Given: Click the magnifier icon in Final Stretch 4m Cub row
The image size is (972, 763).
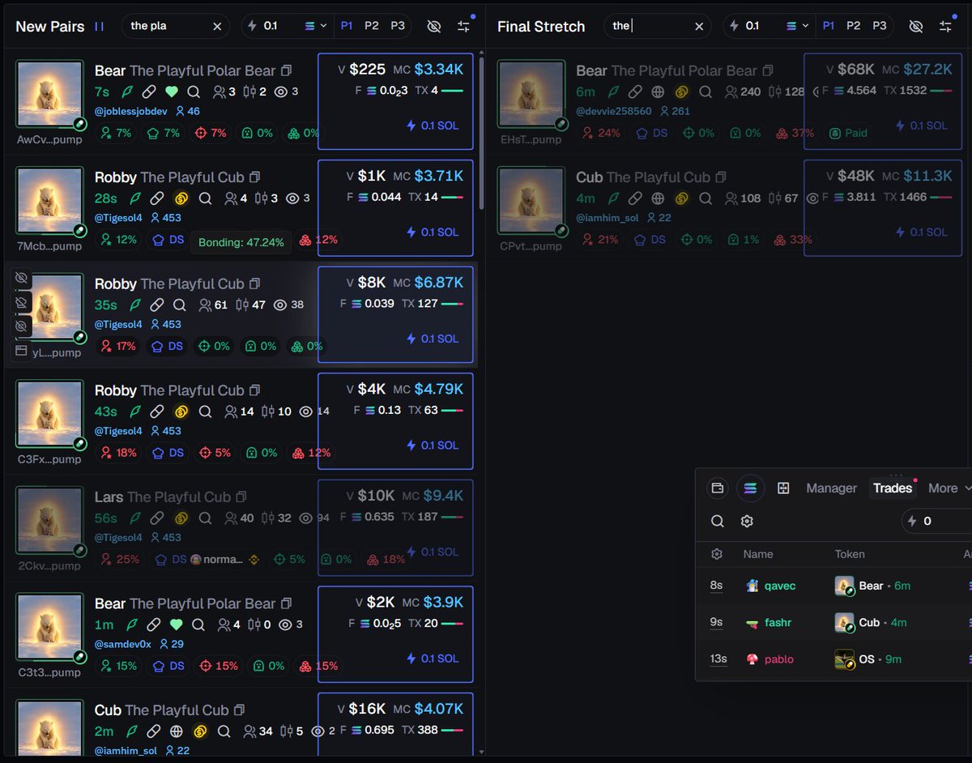Looking at the screenshot, I should pyautogui.click(x=706, y=198).
